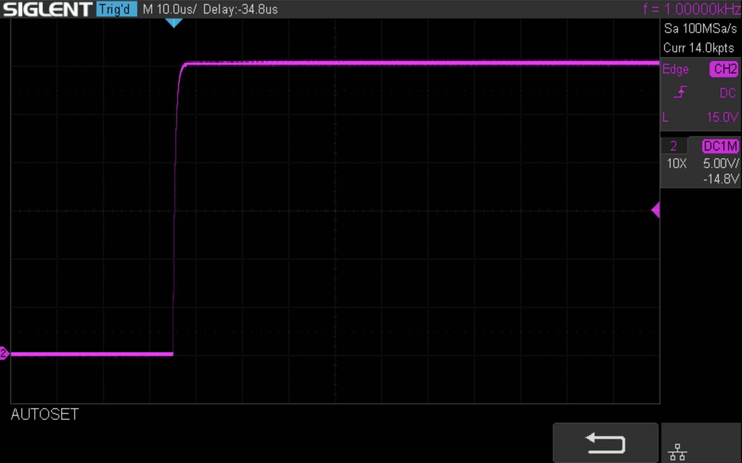Image resolution: width=742 pixels, height=463 pixels.
Task: Click the network LAN status icon
Action: [x=677, y=452]
